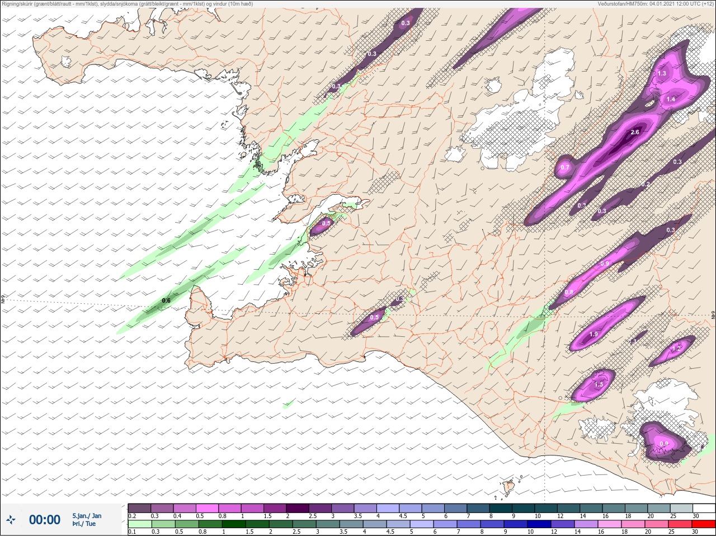Select the deep blue 10 swatch, lower legend

click(x=539, y=524)
